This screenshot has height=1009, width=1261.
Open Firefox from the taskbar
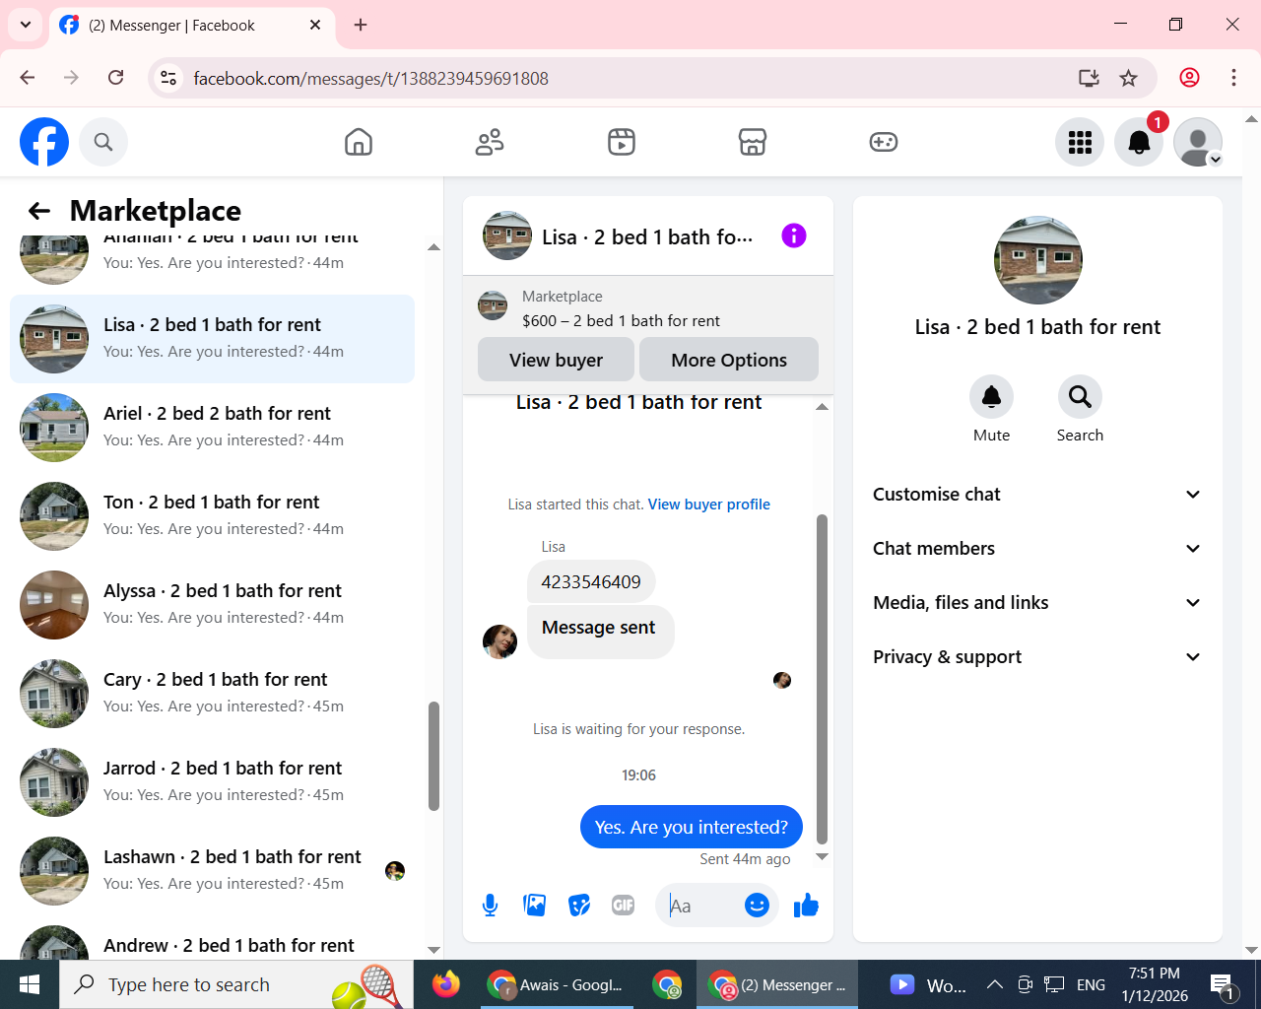click(x=446, y=984)
